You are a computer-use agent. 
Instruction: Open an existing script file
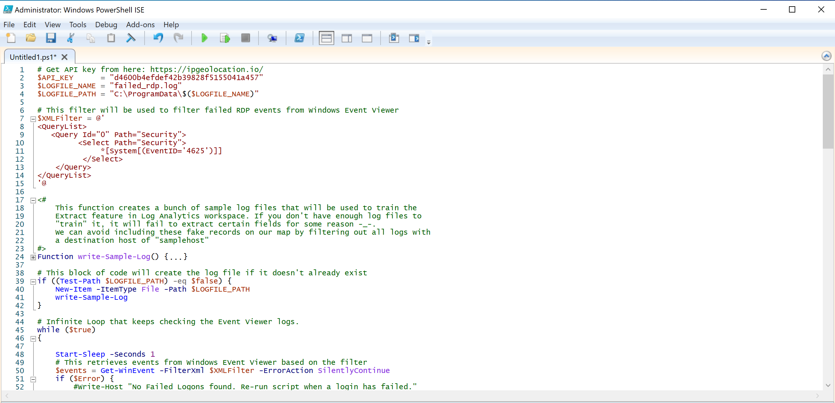pos(30,38)
